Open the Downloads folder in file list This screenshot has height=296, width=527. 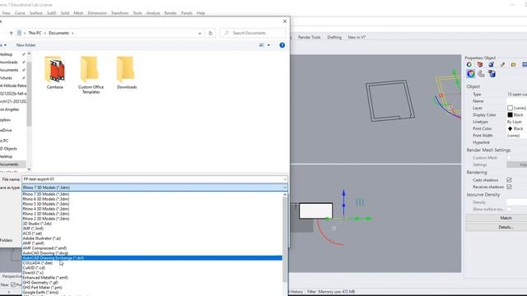(127, 72)
